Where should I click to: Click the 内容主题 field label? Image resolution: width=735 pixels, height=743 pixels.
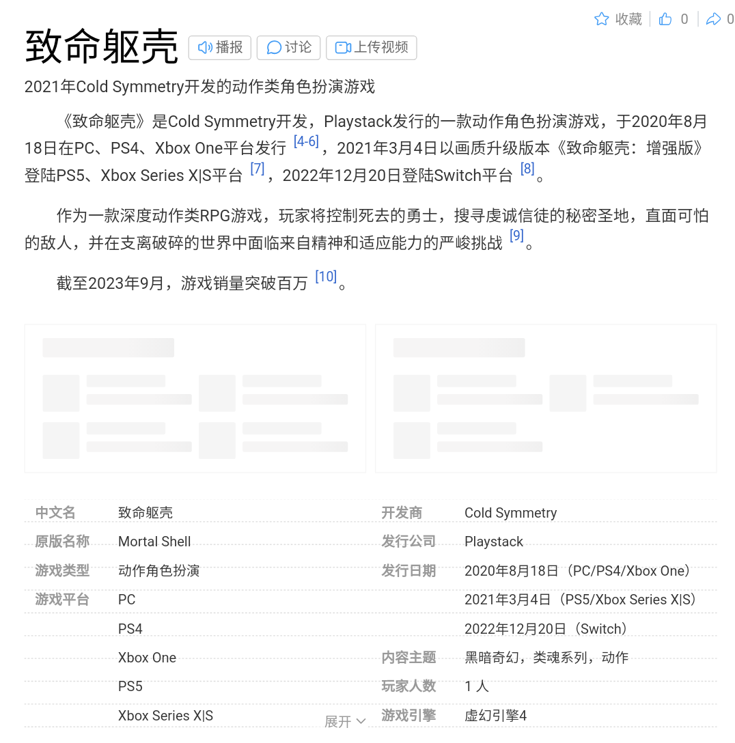coord(408,657)
